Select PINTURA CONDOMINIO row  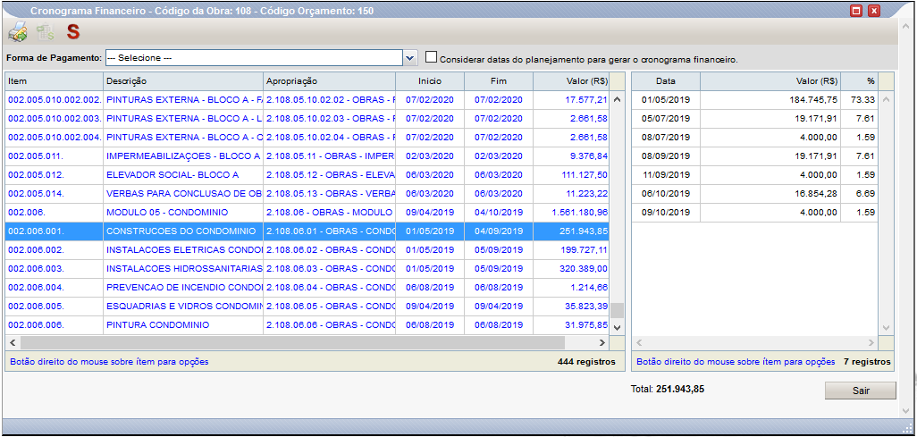(307, 324)
